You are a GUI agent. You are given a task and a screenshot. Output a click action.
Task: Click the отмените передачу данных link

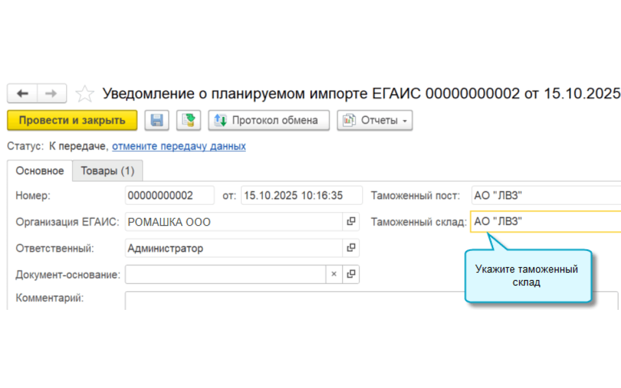179,146
